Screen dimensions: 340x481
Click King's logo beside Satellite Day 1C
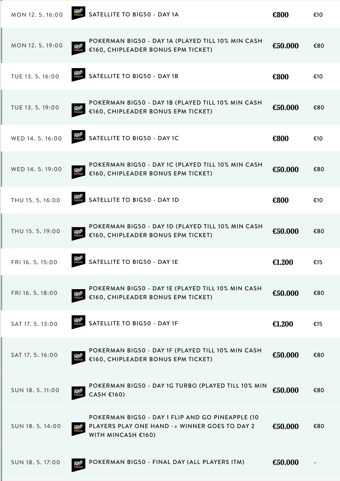[78, 137]
